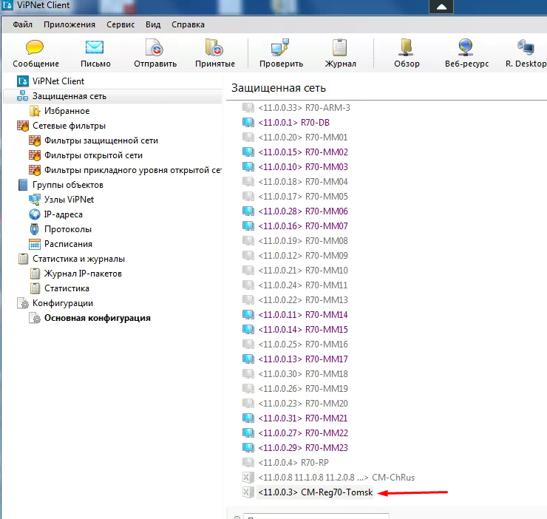The height and width of the screenshot is (519, 547).
Task: Open Основная конфигурация tree item
Action: pyautogui.click(x=97, y=318)
